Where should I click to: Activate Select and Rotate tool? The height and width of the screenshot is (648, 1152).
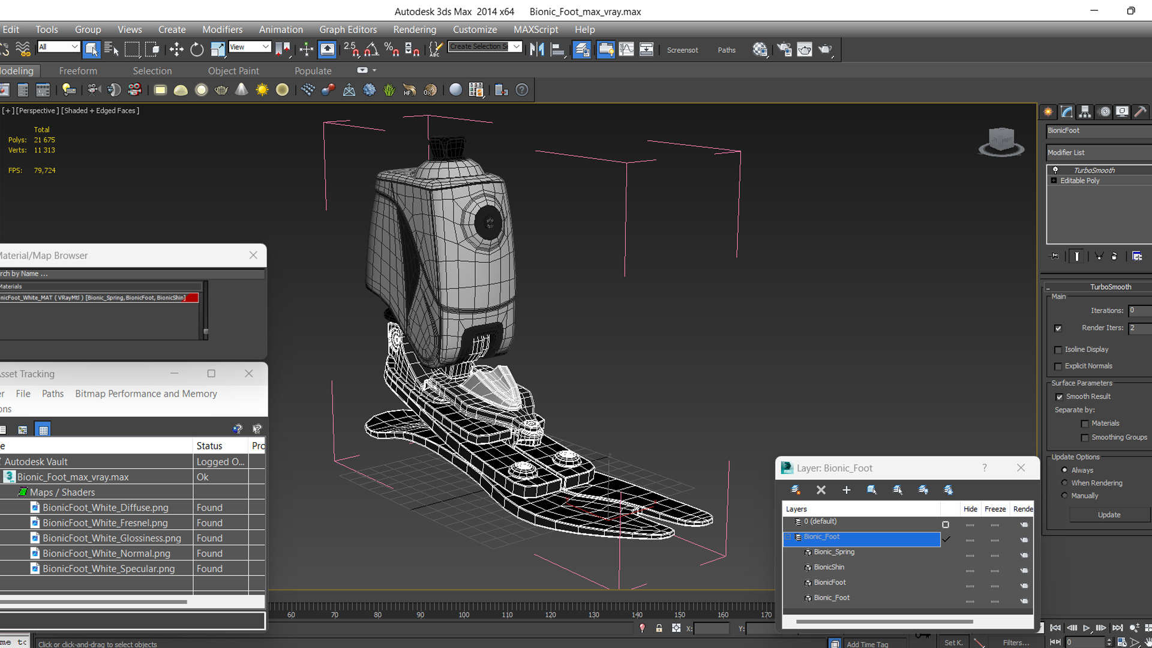tap(197, 49)
